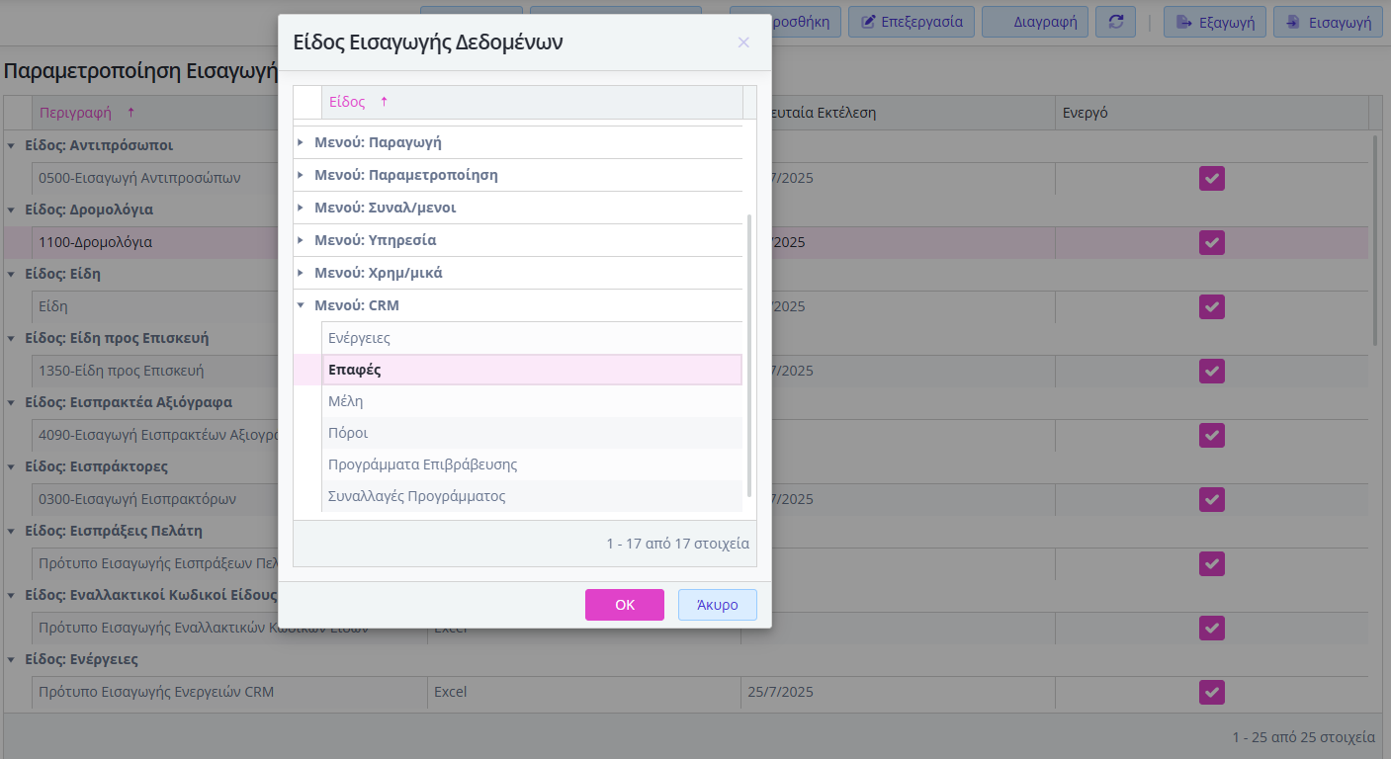This screenshot has height=759, width=1391.
Task: Confirm the selection with OK
Action: [624, 605]
